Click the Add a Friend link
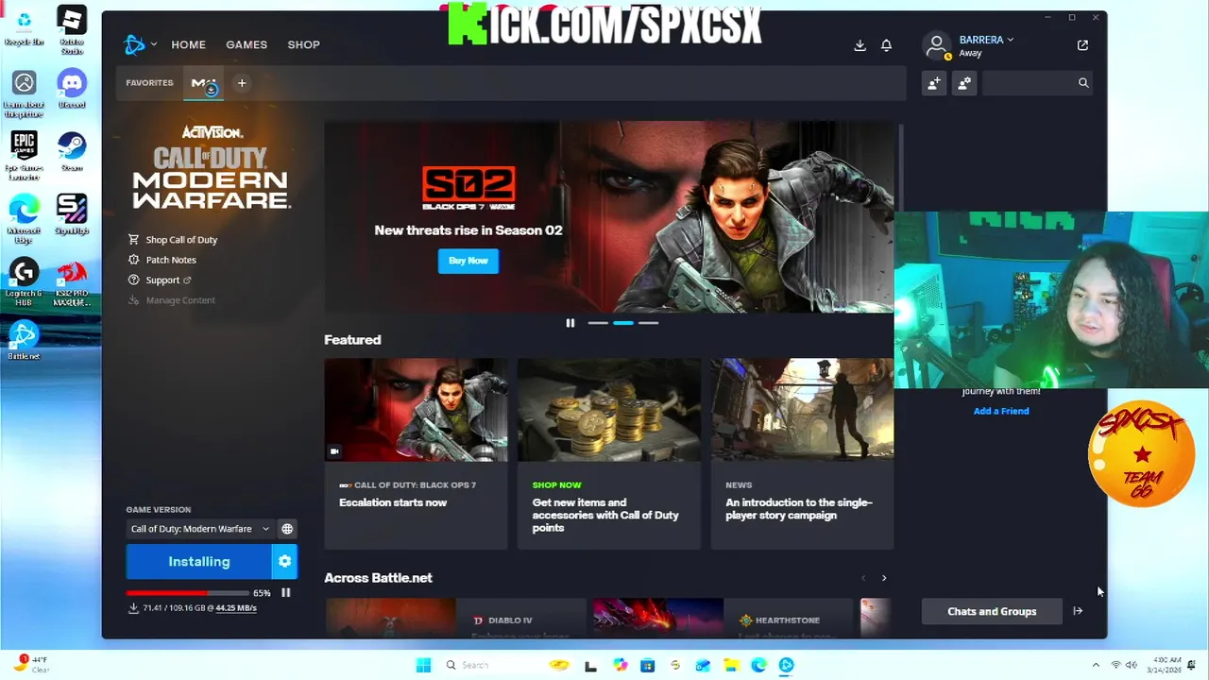 tap(1001, 411)
